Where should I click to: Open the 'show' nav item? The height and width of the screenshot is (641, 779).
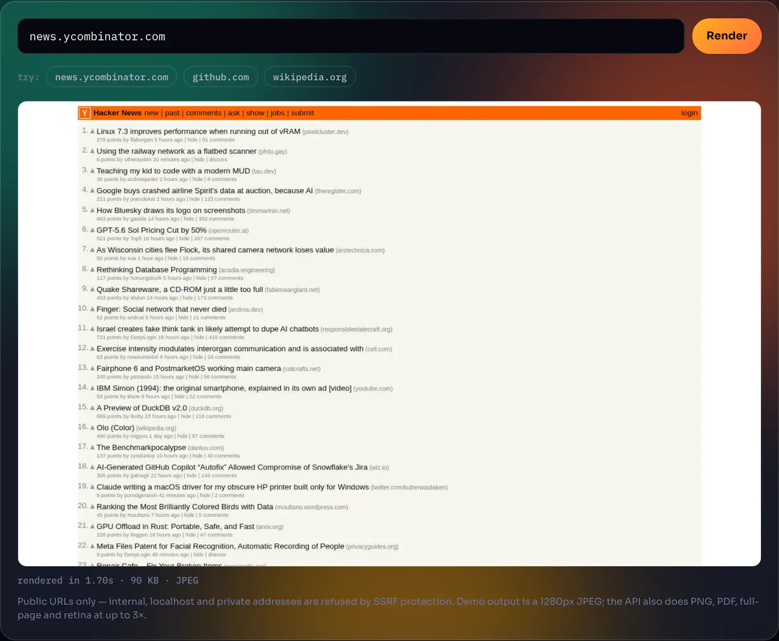click(x=255, y=113)
